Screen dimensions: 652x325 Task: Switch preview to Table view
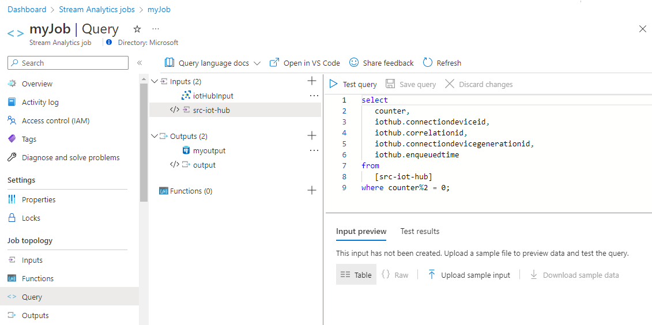tap(356, 275)
